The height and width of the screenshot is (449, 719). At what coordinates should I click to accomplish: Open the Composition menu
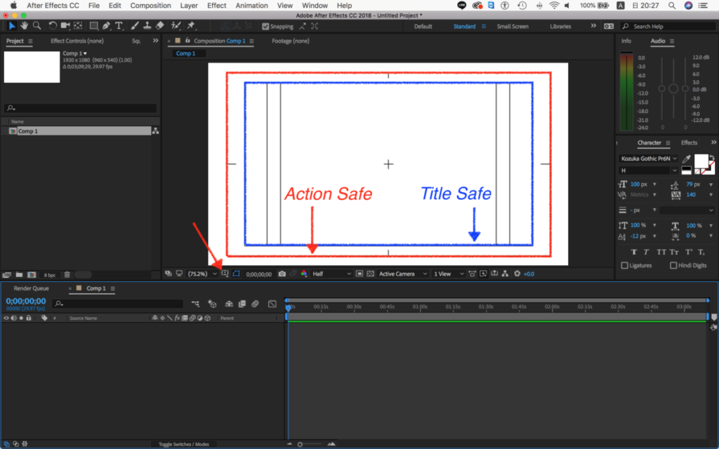(150, 5)
